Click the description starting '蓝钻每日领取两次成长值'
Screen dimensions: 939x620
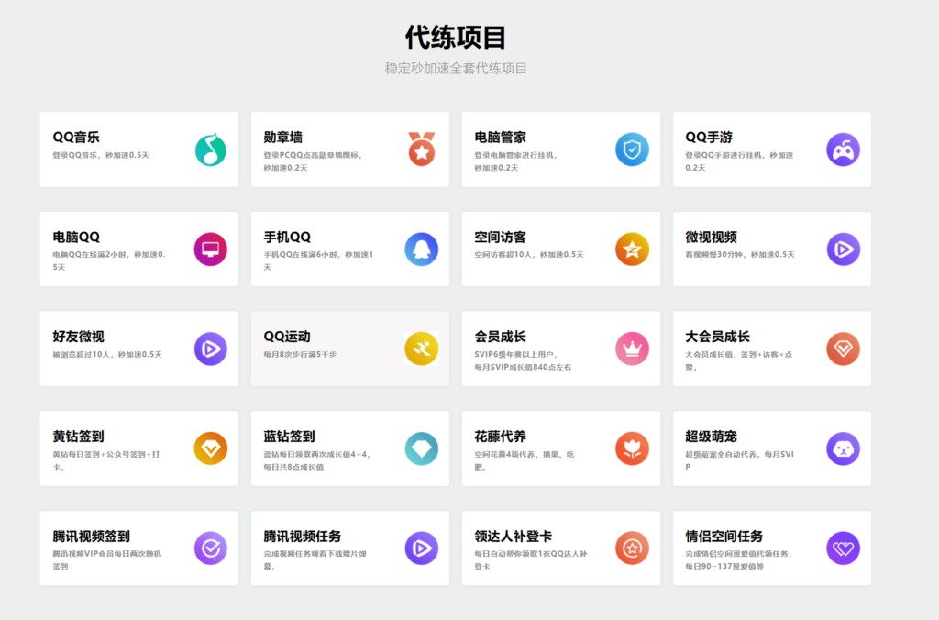[318, 460]
